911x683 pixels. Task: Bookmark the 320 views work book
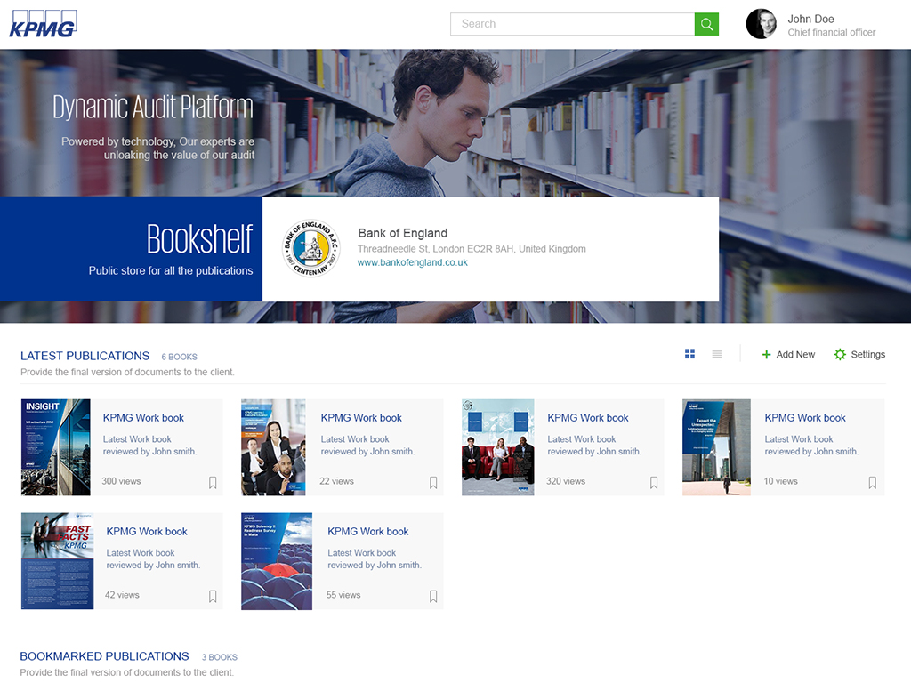(x=654, y=483)
